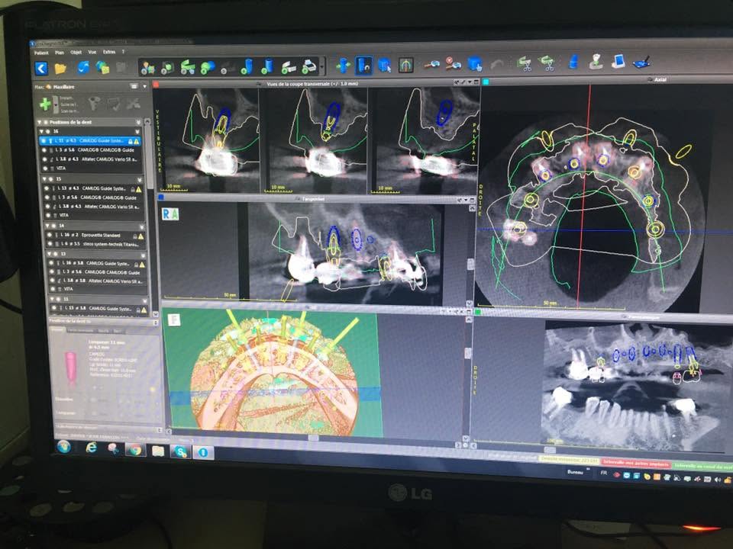The image size is (733, 549).
Task: Open the Extras menu
Action: pos(109,52)
